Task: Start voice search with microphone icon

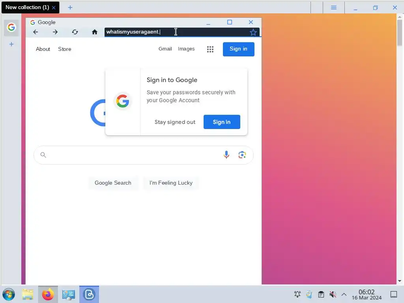Action: (x=226, y=155)
